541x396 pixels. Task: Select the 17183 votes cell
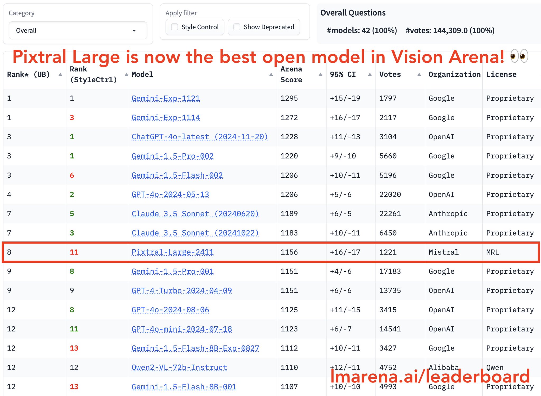(x=390, y=271)
